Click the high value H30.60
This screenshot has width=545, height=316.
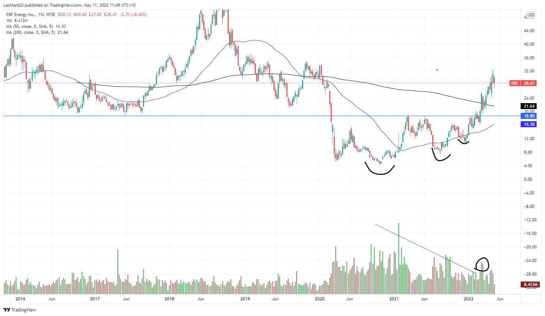coord(80,15)
